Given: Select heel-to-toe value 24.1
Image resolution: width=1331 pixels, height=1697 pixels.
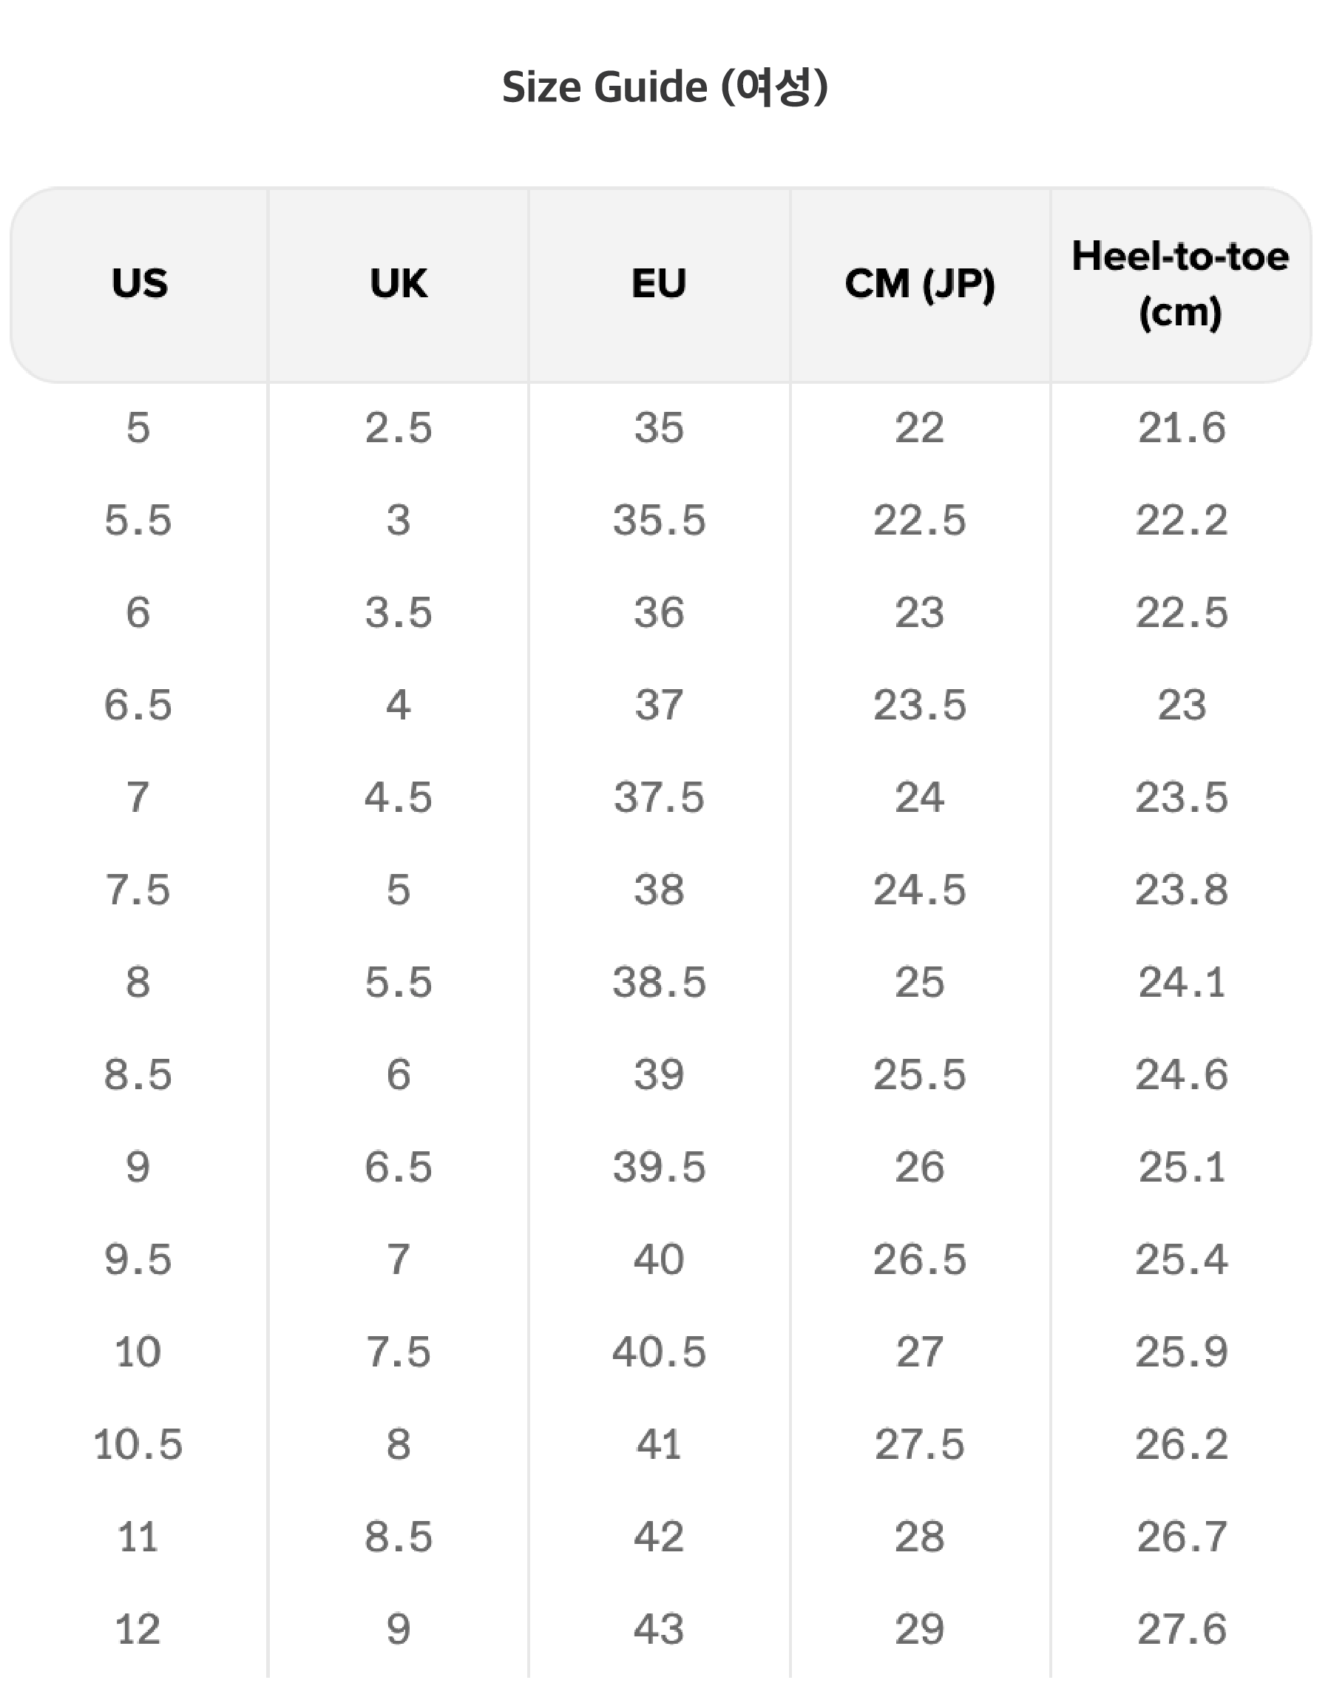Looking at the screenshot, I should tap(1182, 982).
